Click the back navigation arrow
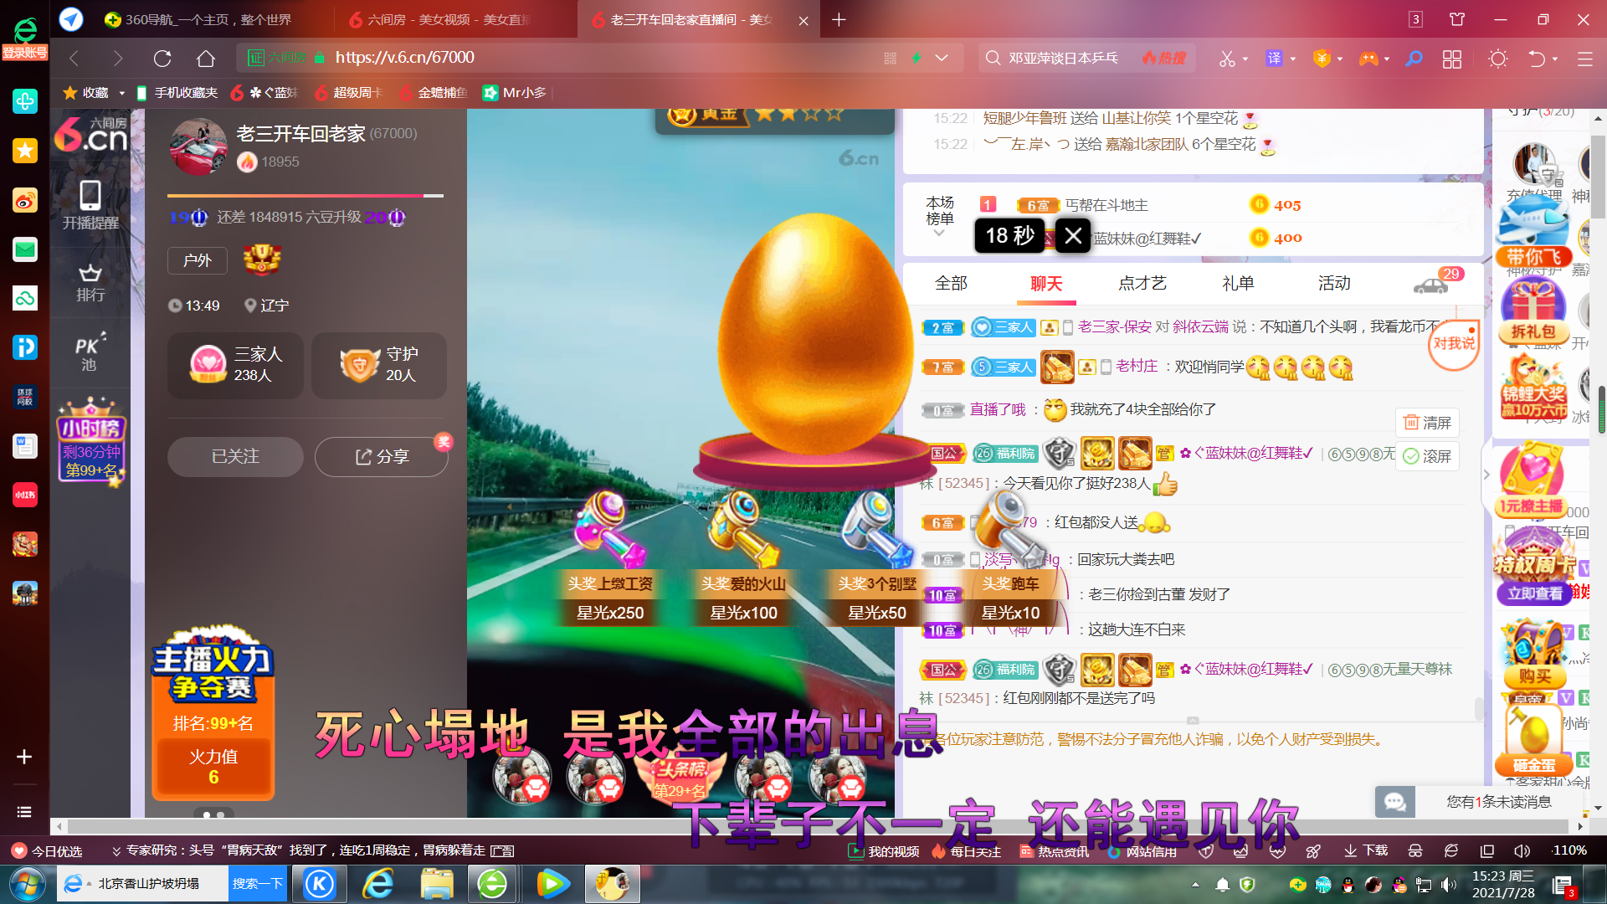 (x=74, y=58)
